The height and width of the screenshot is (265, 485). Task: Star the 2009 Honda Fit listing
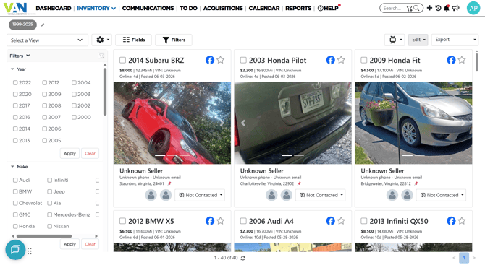point(462,60)
